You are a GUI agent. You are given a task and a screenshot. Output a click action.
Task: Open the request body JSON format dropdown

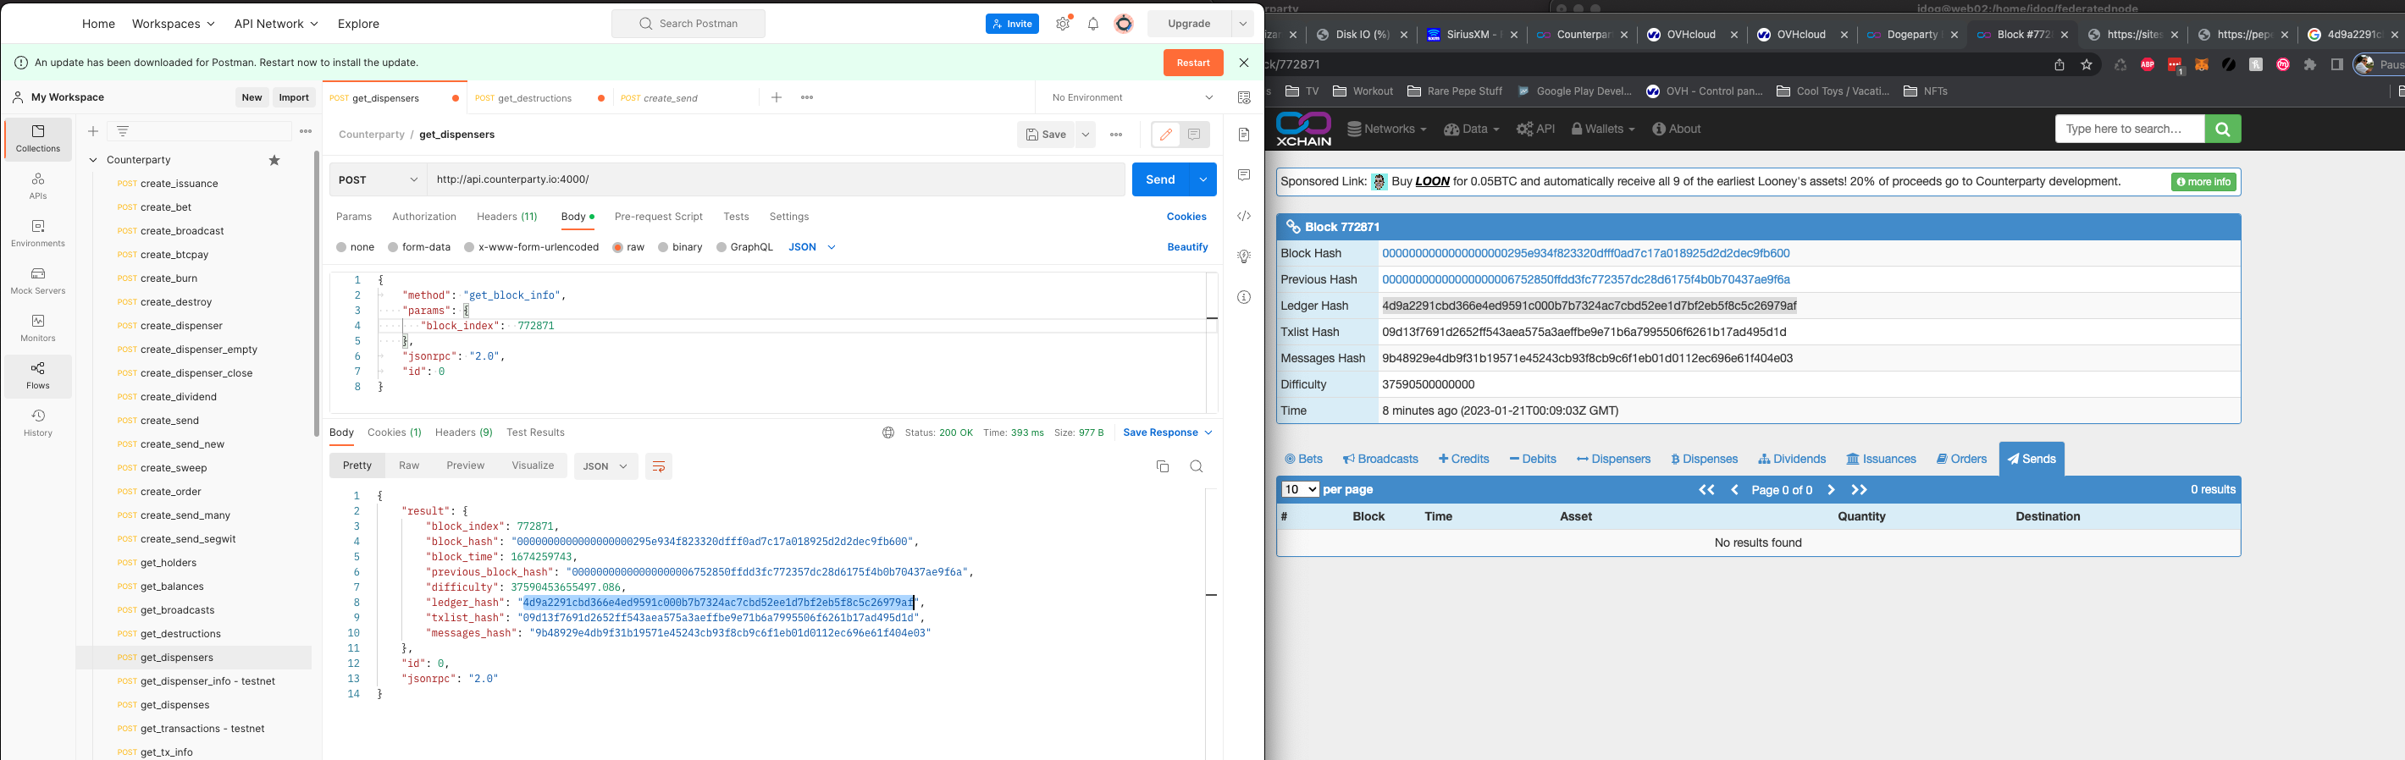[x=811, y=247]
